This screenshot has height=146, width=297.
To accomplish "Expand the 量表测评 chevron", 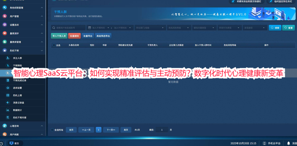I will pyautogui.click(x=42, y=34).
